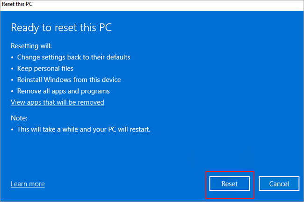Select the Keep personal files line
This screenshot has width=304, height=202.
click(45, 68)
